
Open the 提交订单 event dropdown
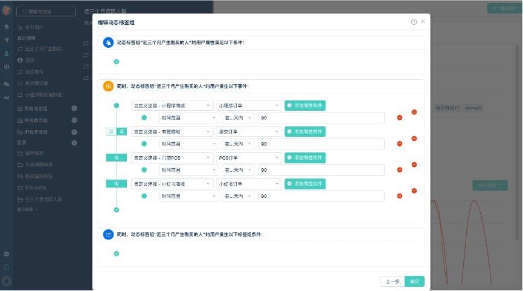tap(249, 132)
